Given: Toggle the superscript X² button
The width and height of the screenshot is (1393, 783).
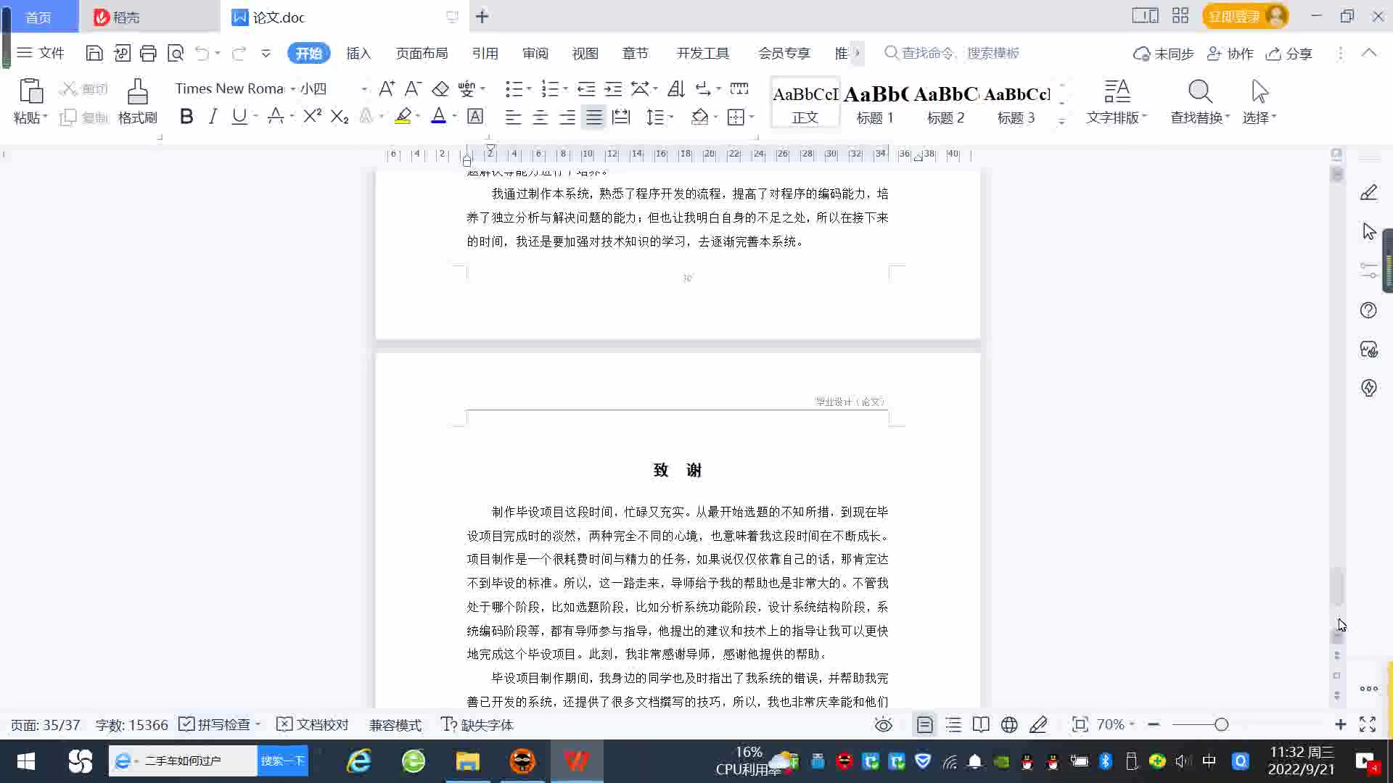Looking at the screenshot, I should pyautogui.click(x=312, y=117).
